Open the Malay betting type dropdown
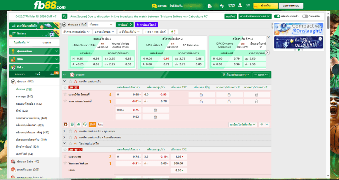339x180 pixels. (x=255, y=17)
